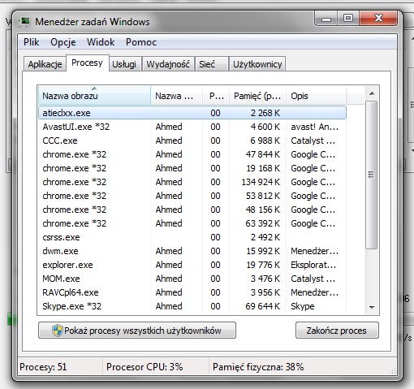Switch to the Aplikacje tab

click(45, 64)
